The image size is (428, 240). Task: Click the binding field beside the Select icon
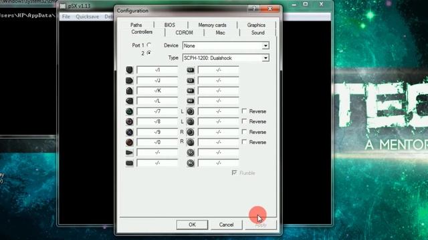click(x=157, y=163)
